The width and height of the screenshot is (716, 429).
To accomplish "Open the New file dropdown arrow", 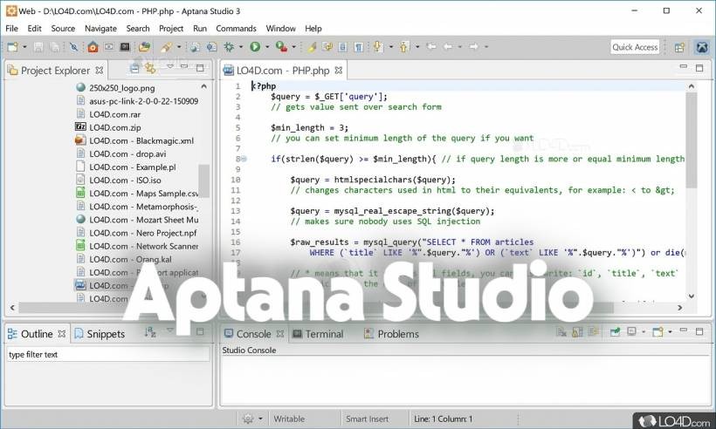I will (24, 47).
